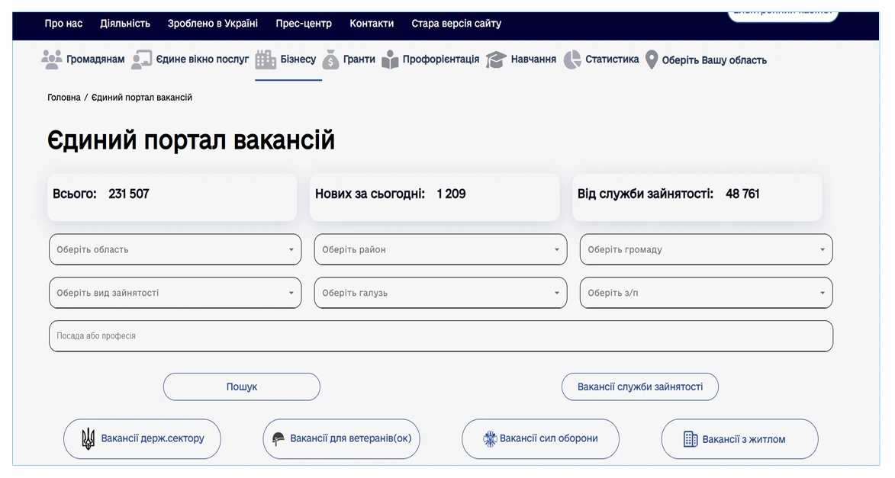The width and height of the screenshot is (895, 478).
Task: Open the Оберіть галузь dropdown
Action: 441,293
